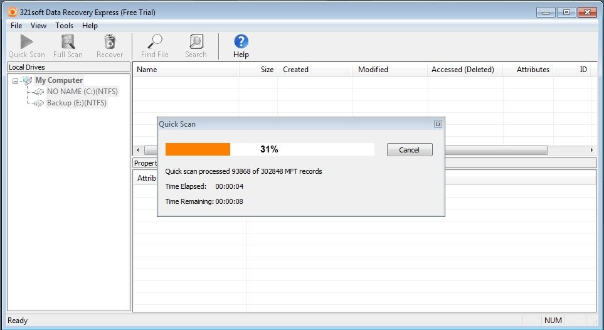This screenshot has height=330, width=604.
Task: Open the File menu
Action: [16, 26]
